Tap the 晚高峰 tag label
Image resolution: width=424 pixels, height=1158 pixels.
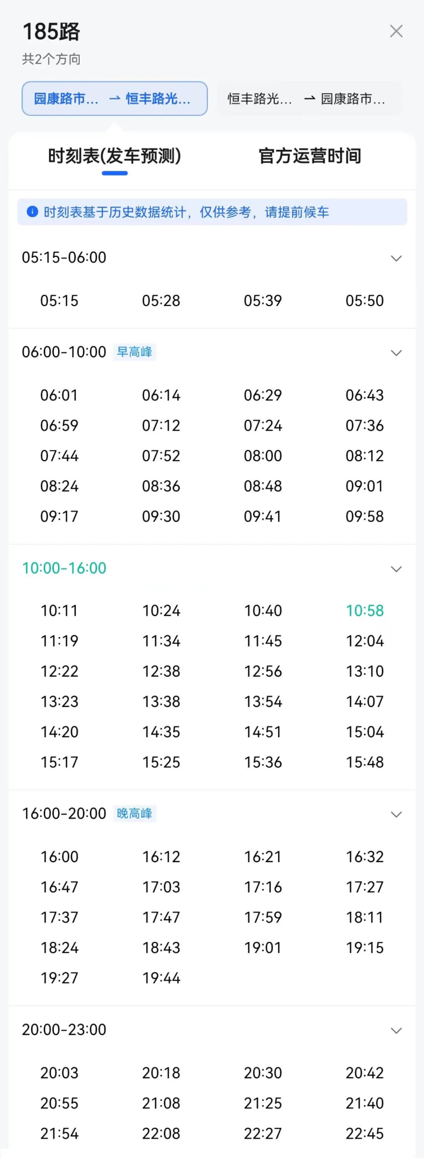[135, 813]
